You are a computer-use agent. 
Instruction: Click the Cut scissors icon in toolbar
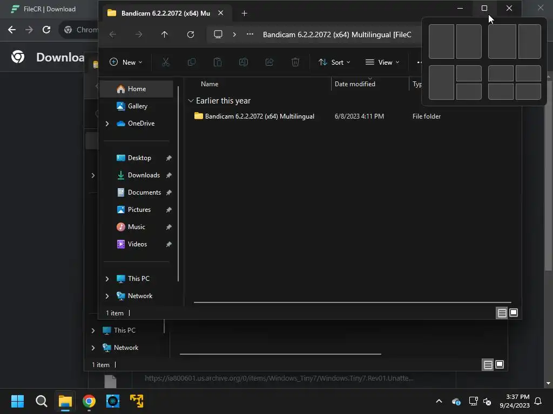pyautogui.click(x=165, y=63)
